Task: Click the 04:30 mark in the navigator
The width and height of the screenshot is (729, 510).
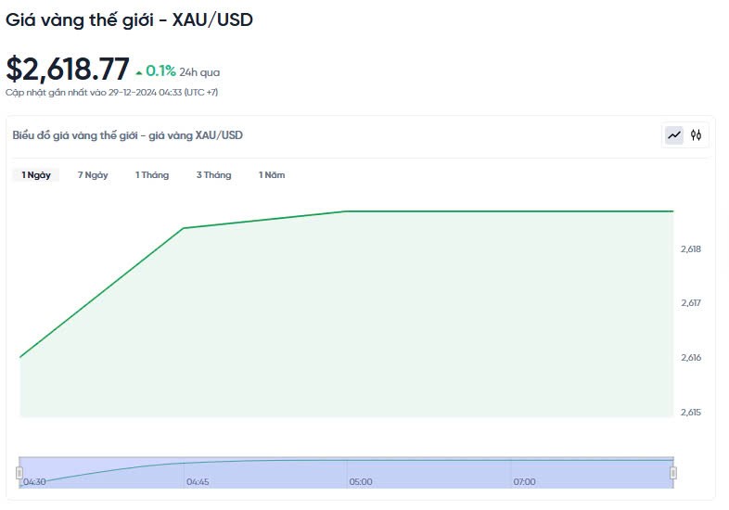Action: point(35,482)
